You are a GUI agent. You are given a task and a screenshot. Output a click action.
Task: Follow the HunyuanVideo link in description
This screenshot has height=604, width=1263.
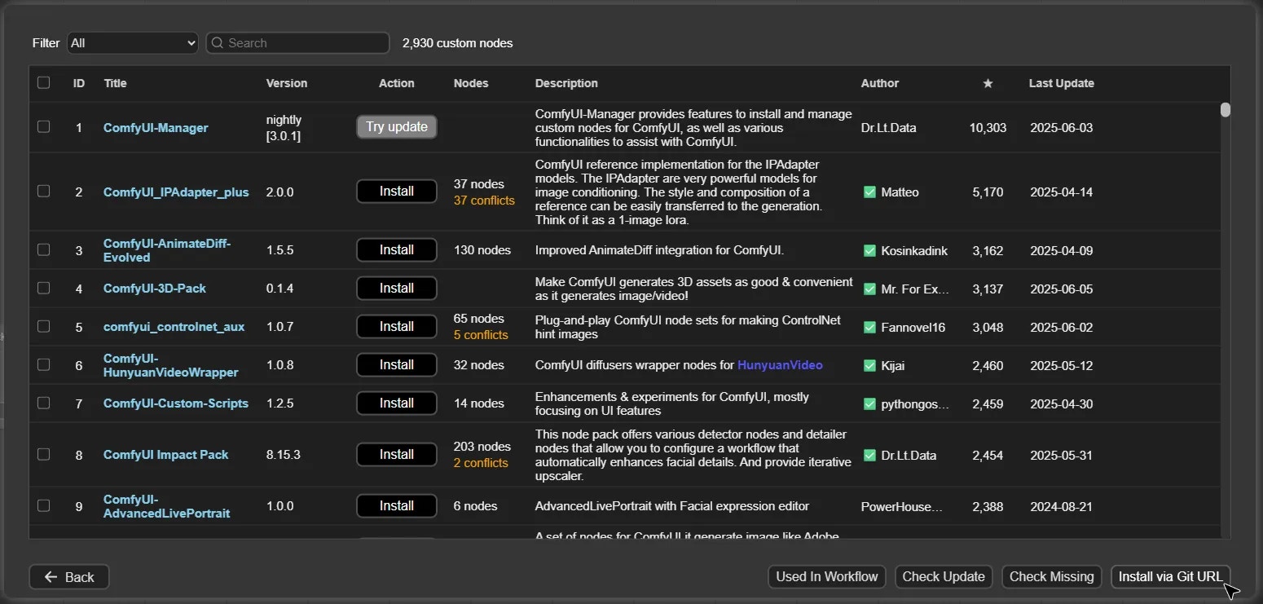click(x=780, y=365)
